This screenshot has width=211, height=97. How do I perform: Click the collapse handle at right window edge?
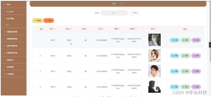tap(210, 45)
